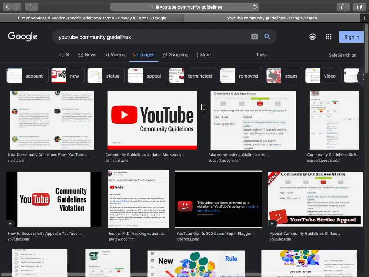Click the tubefilter.com source text
Image resolution: width=369 pixels, height=277 pixels.
pos(187,239)
